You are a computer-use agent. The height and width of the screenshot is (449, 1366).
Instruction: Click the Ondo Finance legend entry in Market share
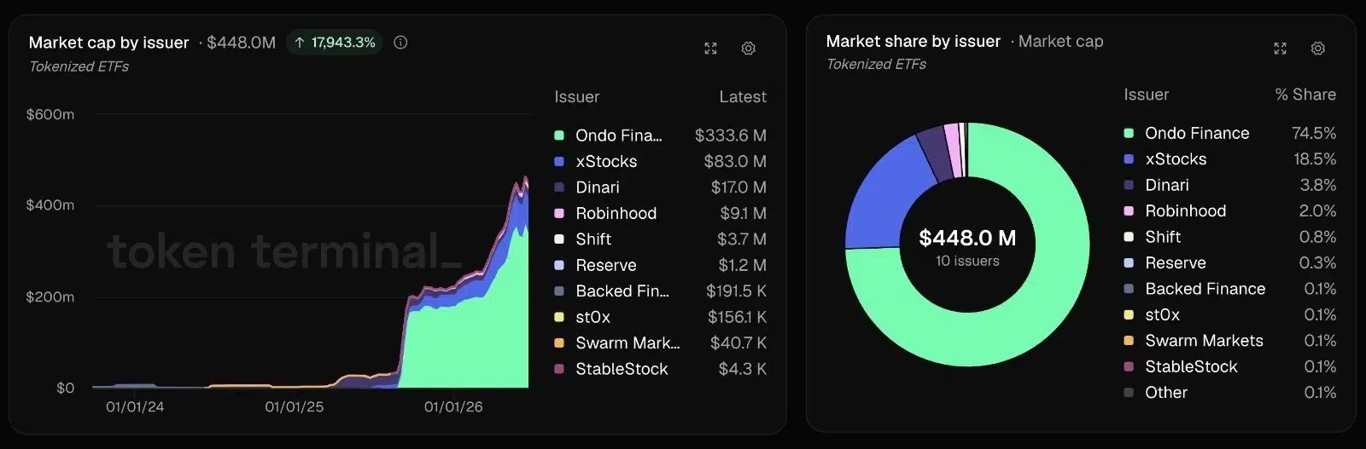[1229, 133]
